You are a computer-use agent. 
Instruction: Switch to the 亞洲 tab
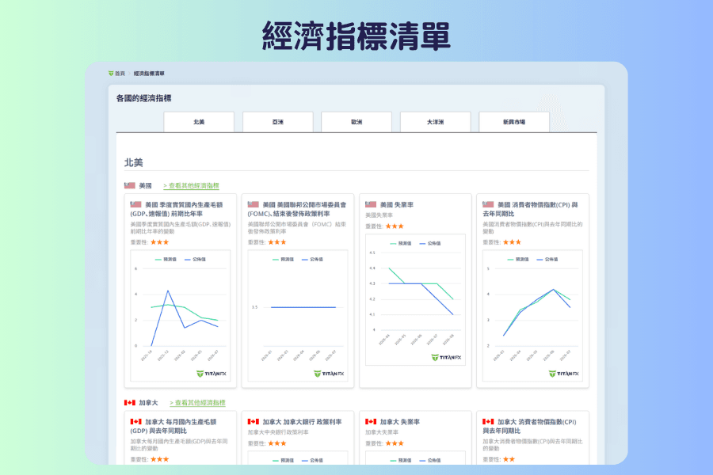tap(278, 122)
